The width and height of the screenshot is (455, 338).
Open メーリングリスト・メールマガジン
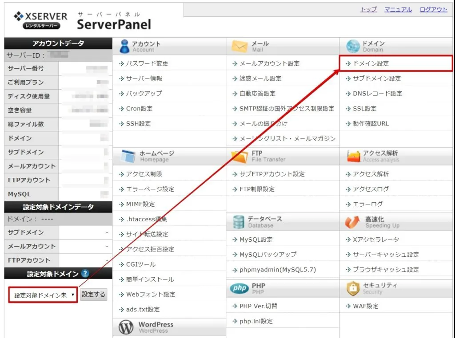click(287, 139)
